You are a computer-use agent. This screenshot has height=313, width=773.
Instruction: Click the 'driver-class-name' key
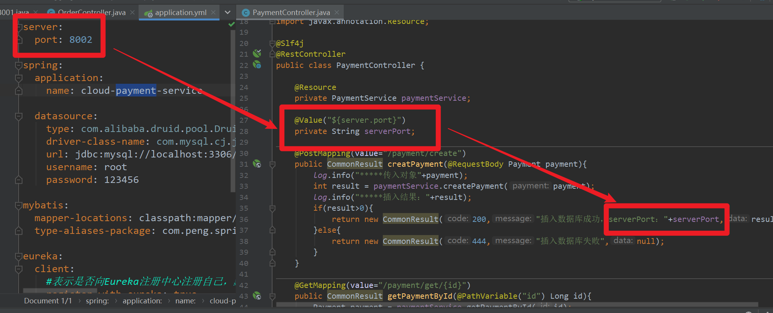click(95, 142)
